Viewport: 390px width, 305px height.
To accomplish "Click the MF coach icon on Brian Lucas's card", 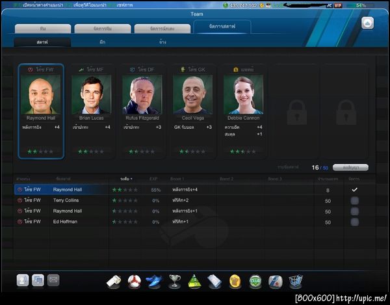I will click(81, 70).
